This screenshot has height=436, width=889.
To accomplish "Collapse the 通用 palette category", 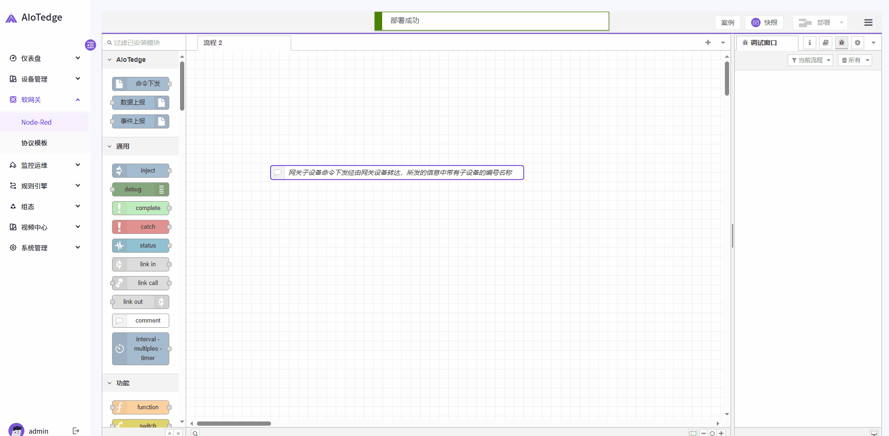I will click(110, 147).
